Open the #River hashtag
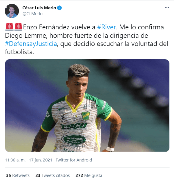This screenshot has width=174, height=183. 106,27
